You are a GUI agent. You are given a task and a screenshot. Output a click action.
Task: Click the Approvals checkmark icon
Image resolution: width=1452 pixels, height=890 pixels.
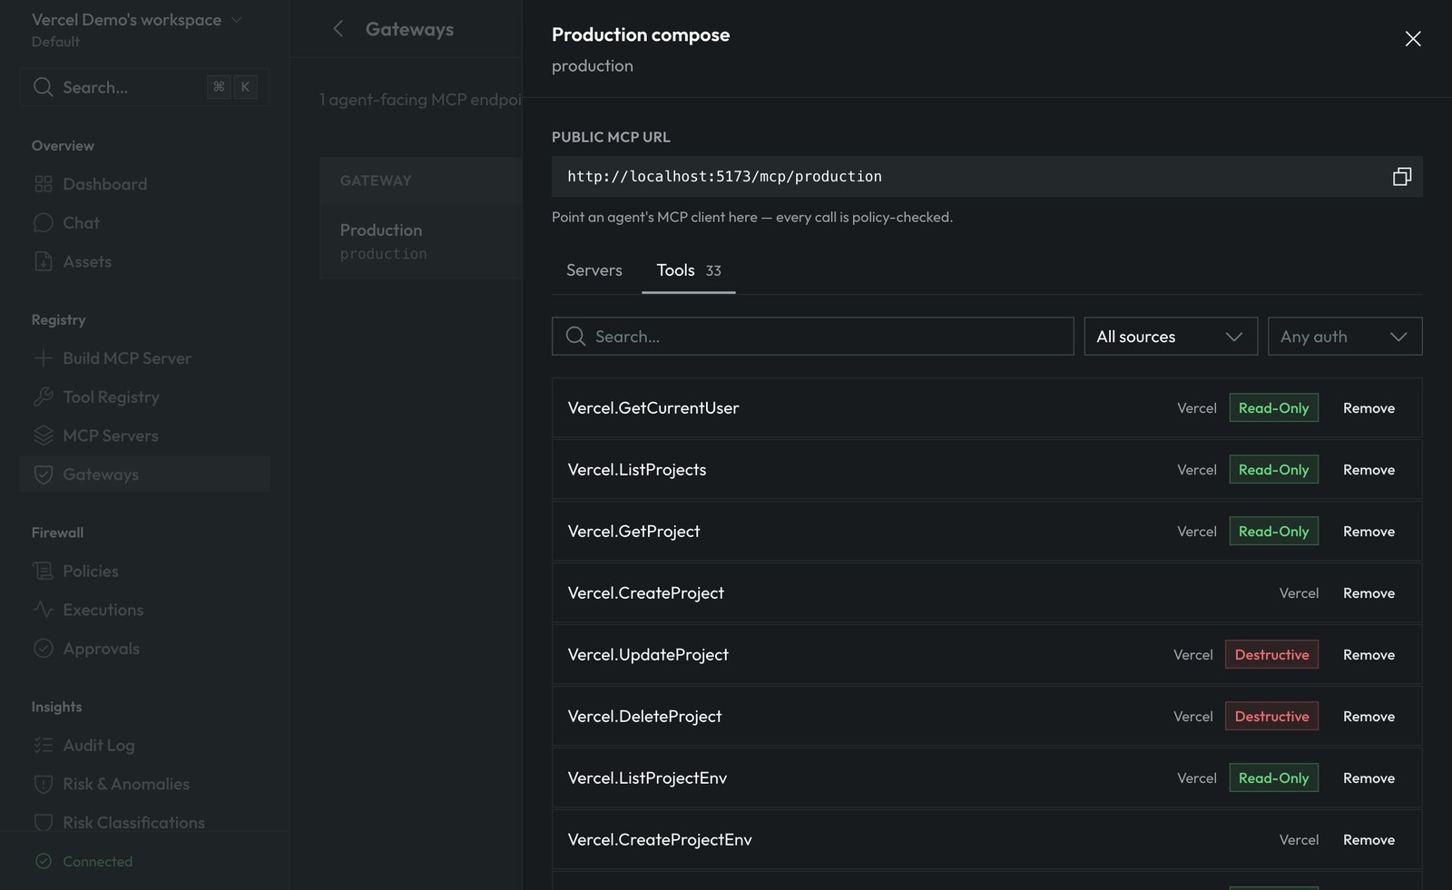pyautogui.click(x=44, y=649)
